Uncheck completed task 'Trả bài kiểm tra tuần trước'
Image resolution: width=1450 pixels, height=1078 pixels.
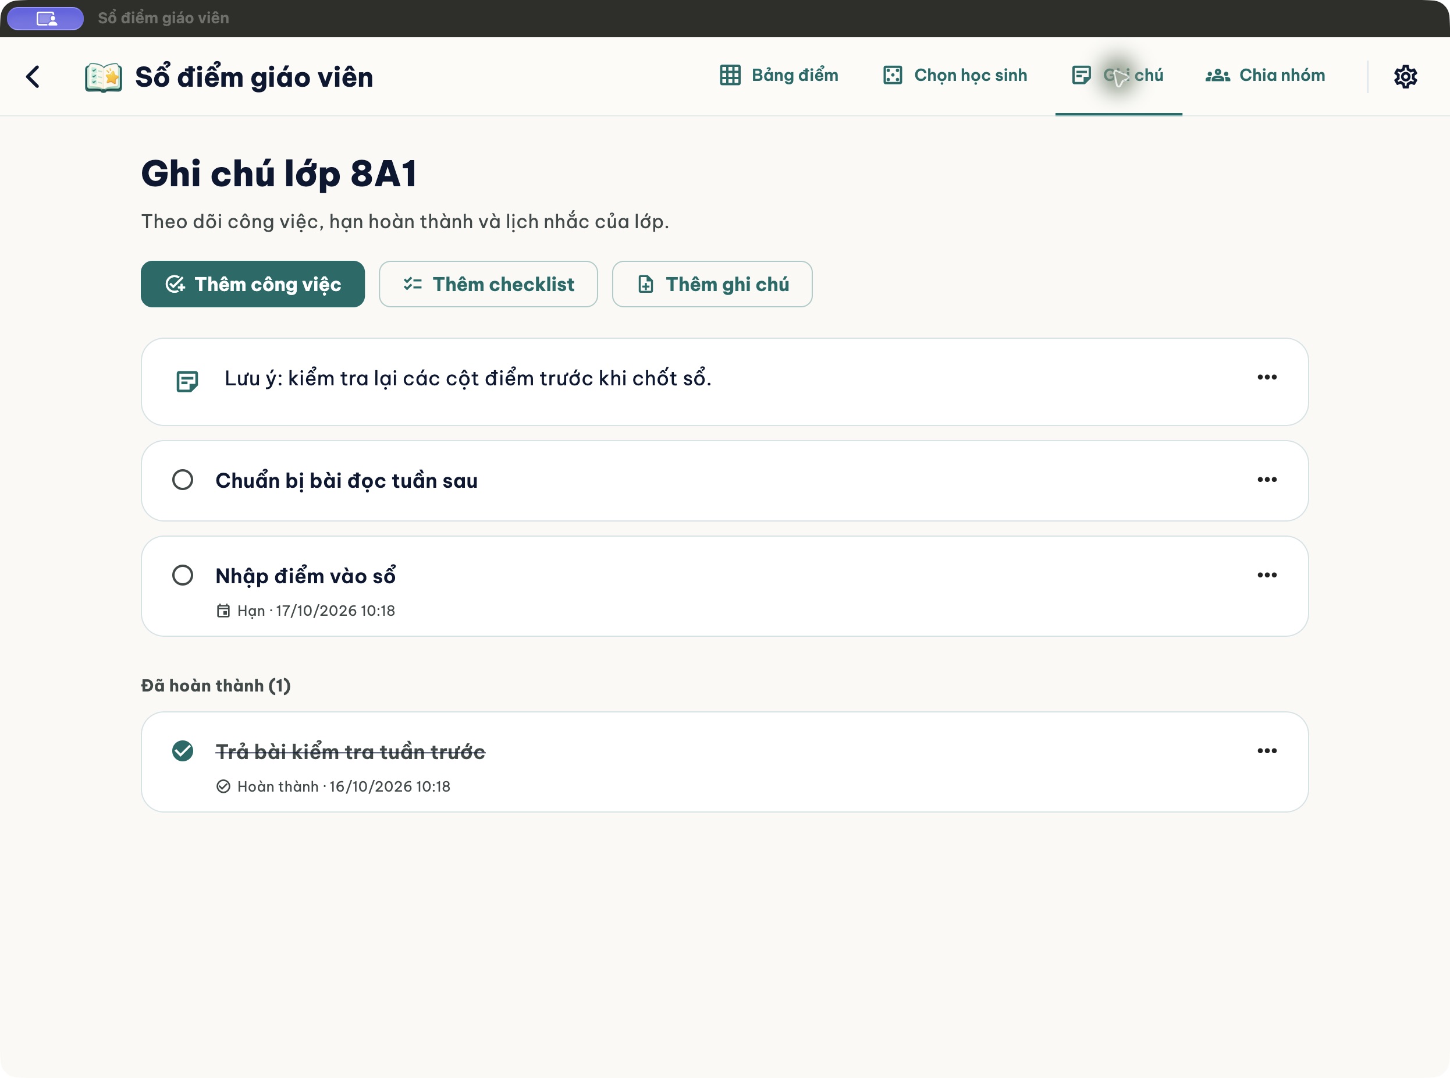pyautogui.click(x=183, y=751)
